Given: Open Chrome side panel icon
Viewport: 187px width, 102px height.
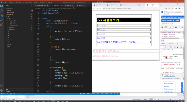Looking at the screenshot, I should click(176, 8).
